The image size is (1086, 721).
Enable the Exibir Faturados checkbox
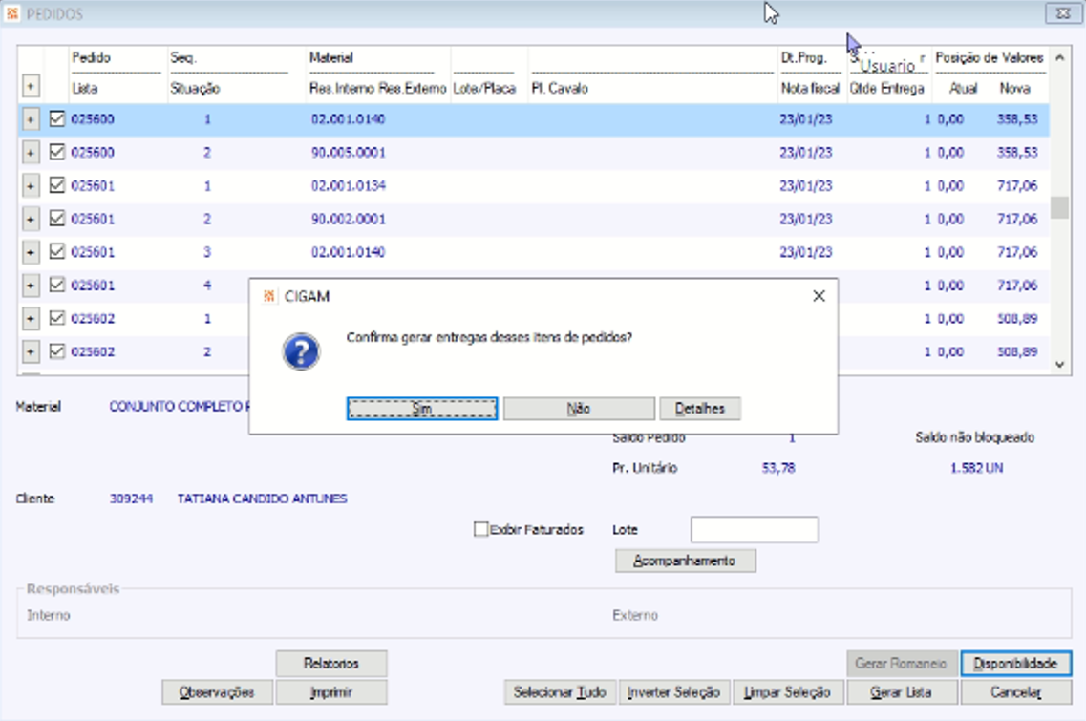(480, 530)
